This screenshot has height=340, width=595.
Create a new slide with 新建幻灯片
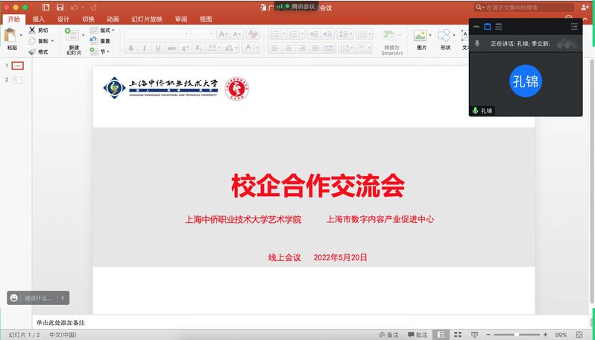pos(73,36)
